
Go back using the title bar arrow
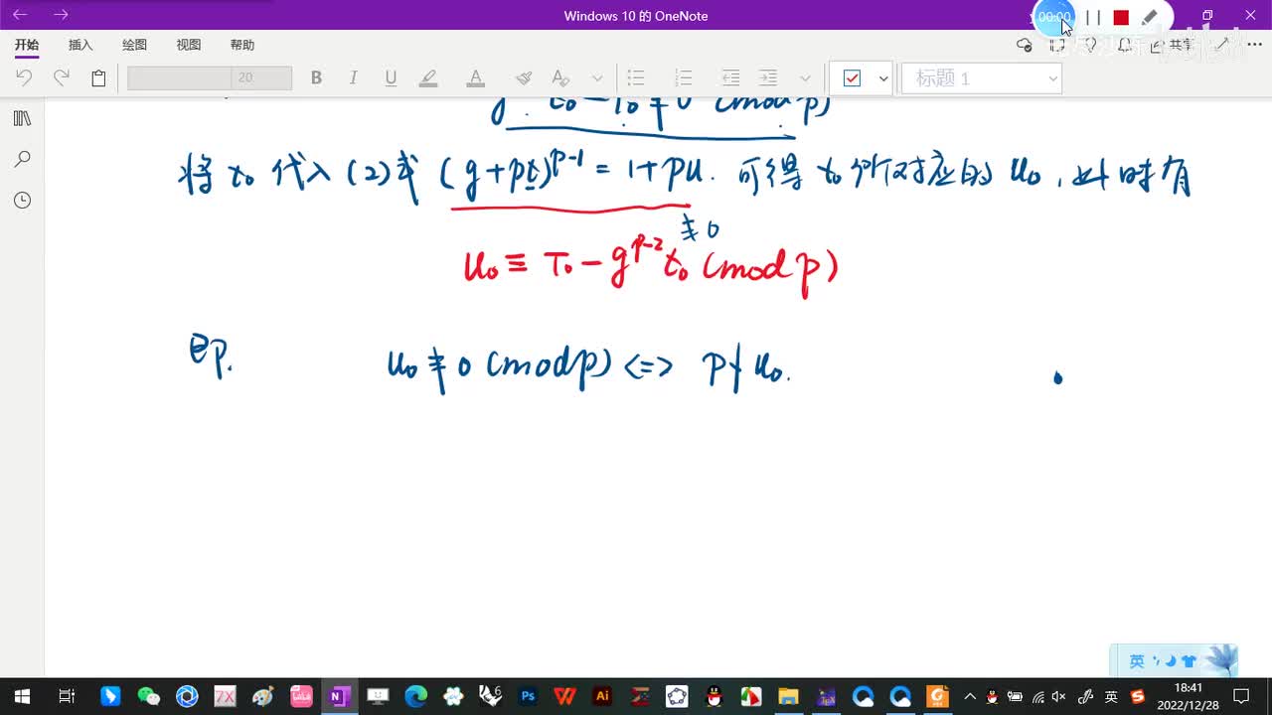pos(20,15)
